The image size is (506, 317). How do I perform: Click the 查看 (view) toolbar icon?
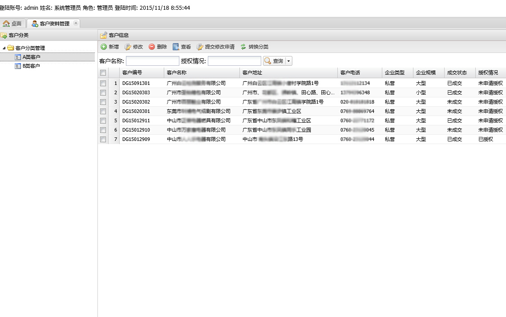[x=176, y=47]
